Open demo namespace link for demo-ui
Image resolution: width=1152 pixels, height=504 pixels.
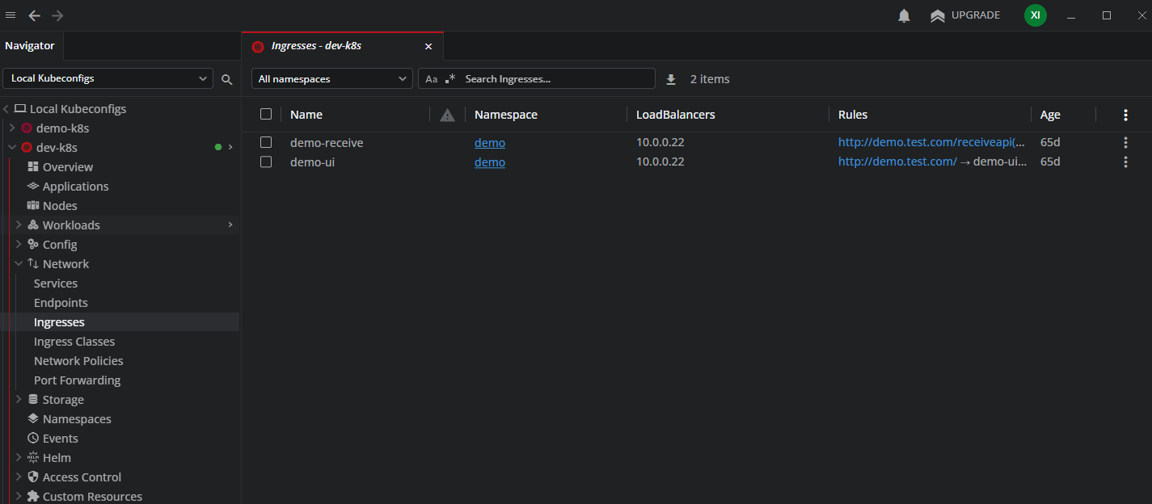pos(490,162)
